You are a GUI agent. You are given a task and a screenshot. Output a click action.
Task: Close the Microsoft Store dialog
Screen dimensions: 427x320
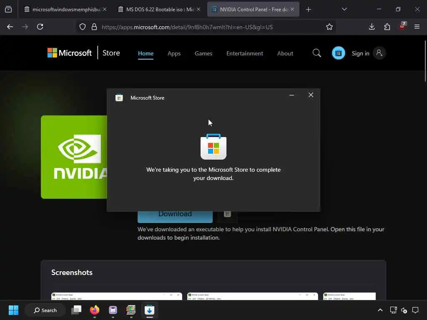(311, 95)
